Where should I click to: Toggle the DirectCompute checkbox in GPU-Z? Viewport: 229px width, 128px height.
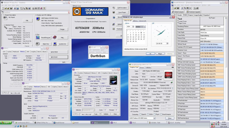(x=161, y=114)
